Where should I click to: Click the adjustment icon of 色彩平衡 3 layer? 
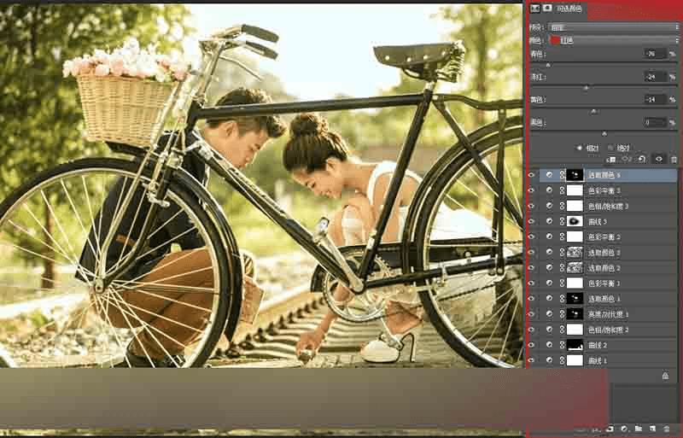coord(549,190)
